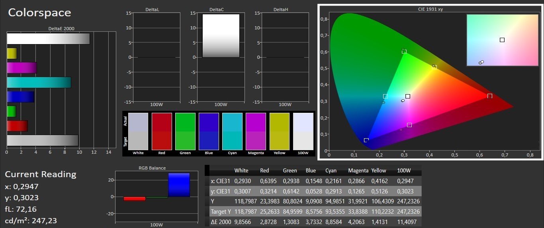Screen dimensions: 544x228
Task: Select the Magenta actual/target color swatch
Action: (256, 131)
